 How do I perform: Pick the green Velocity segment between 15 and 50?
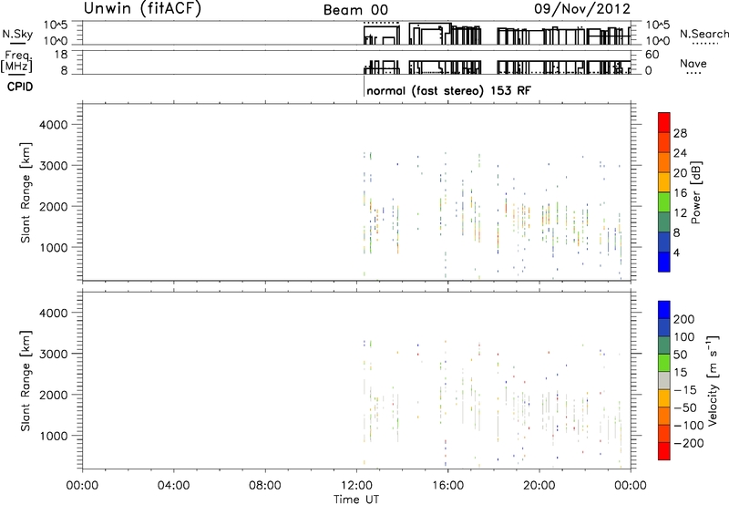click(664, 363)
